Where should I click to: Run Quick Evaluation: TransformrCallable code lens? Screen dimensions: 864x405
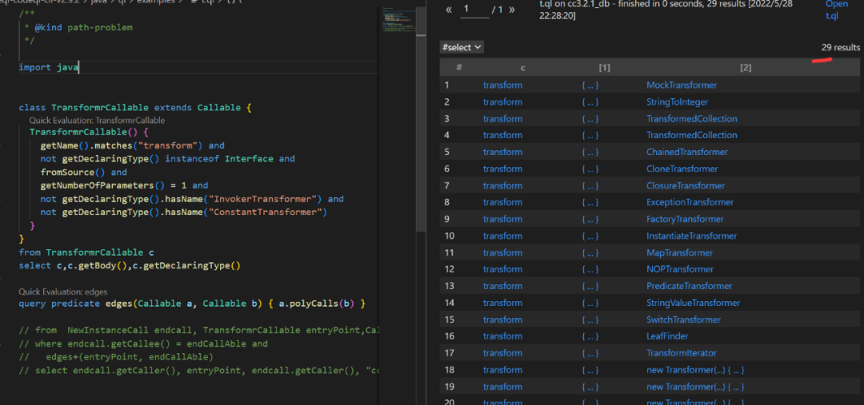pyautogui.click(x=97, y=120)
